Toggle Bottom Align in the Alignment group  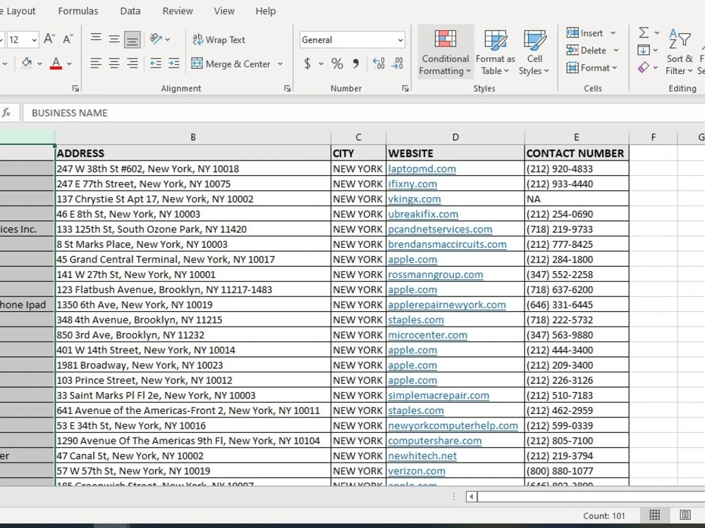pos(133,39)
